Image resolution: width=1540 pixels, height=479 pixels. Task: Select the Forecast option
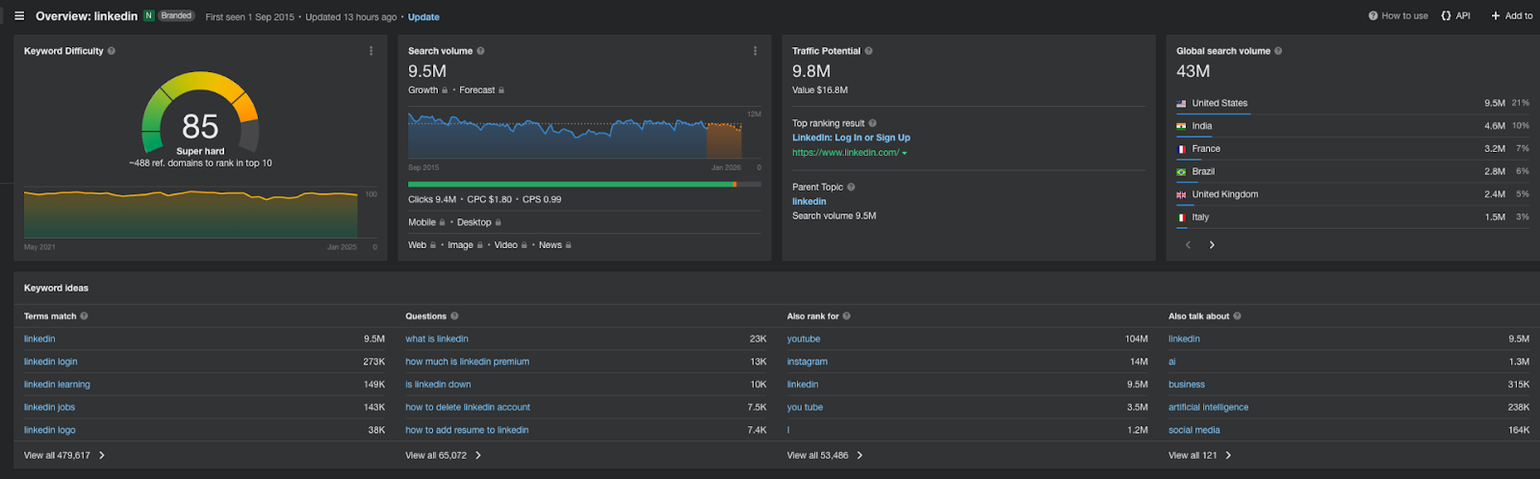tap(476, 90)
